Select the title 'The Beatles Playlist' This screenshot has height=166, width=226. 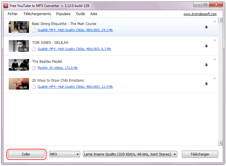click(x=47, y=62)
